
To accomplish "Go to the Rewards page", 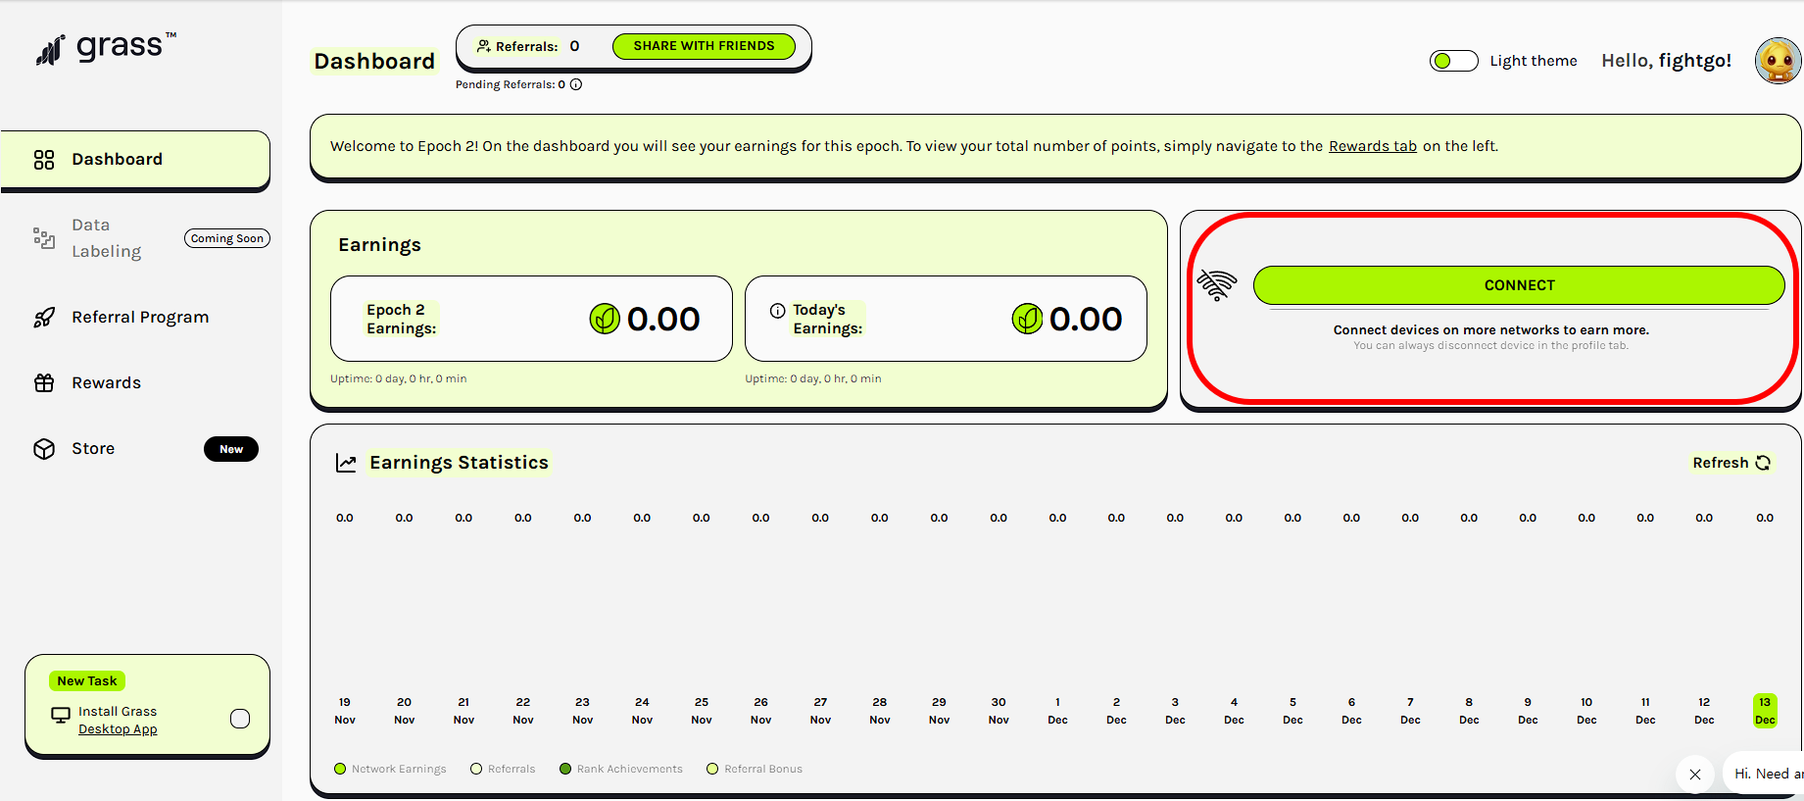I will pos(106,383).
